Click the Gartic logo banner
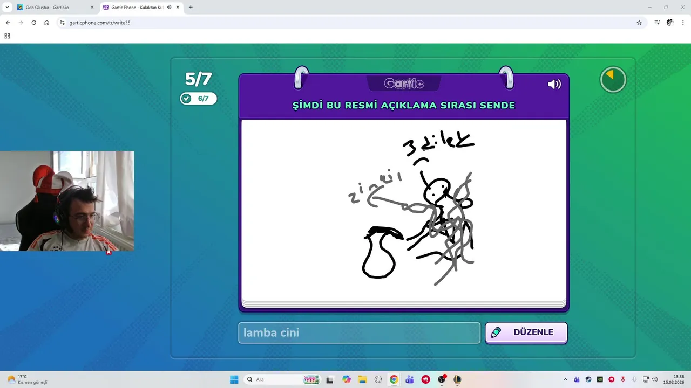691x388 pixels. (404, 84)
